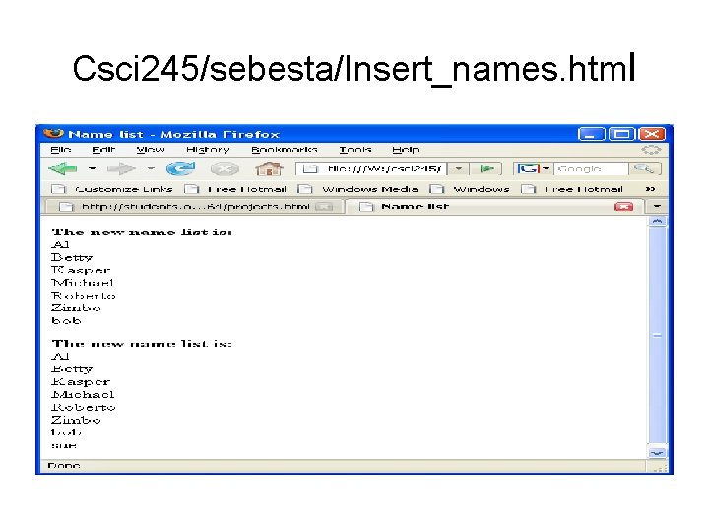Image resolution: width=709 pixels, height=532 pixels.
Task: Open the Tools menu
Action: click(355, 150)
